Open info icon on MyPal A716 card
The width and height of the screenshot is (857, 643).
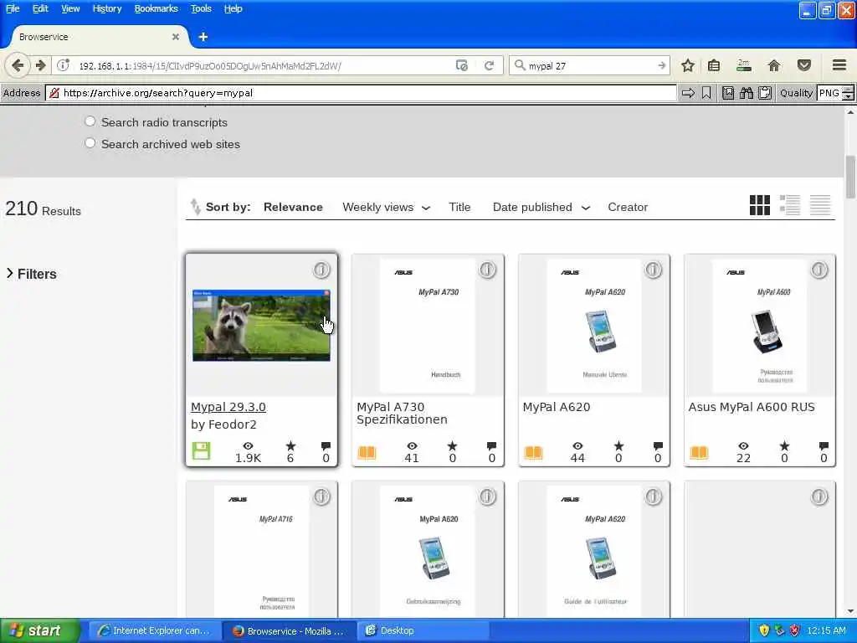click(x=321, y=496)
